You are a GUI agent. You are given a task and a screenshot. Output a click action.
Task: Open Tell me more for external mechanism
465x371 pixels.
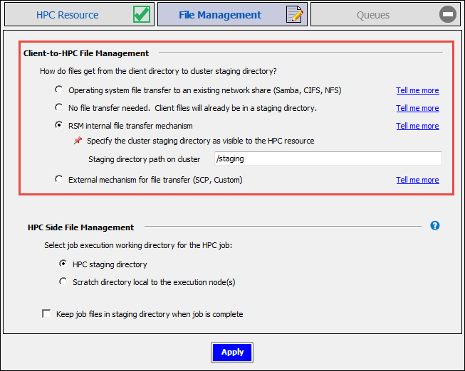coord(417,180)
